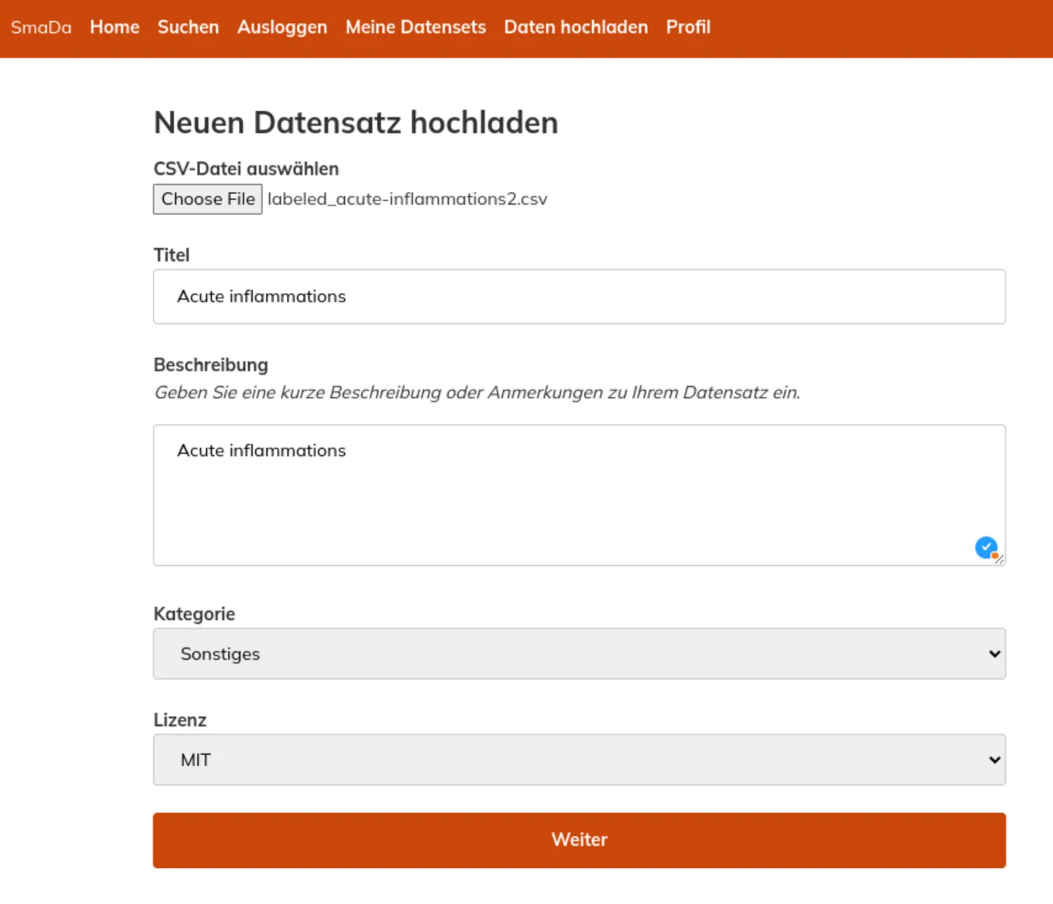Image resolution: width=1053 pixels, height=904 pixels.
Task: Click the SmaDa brand logo
Action: click(x=41, y=27)
